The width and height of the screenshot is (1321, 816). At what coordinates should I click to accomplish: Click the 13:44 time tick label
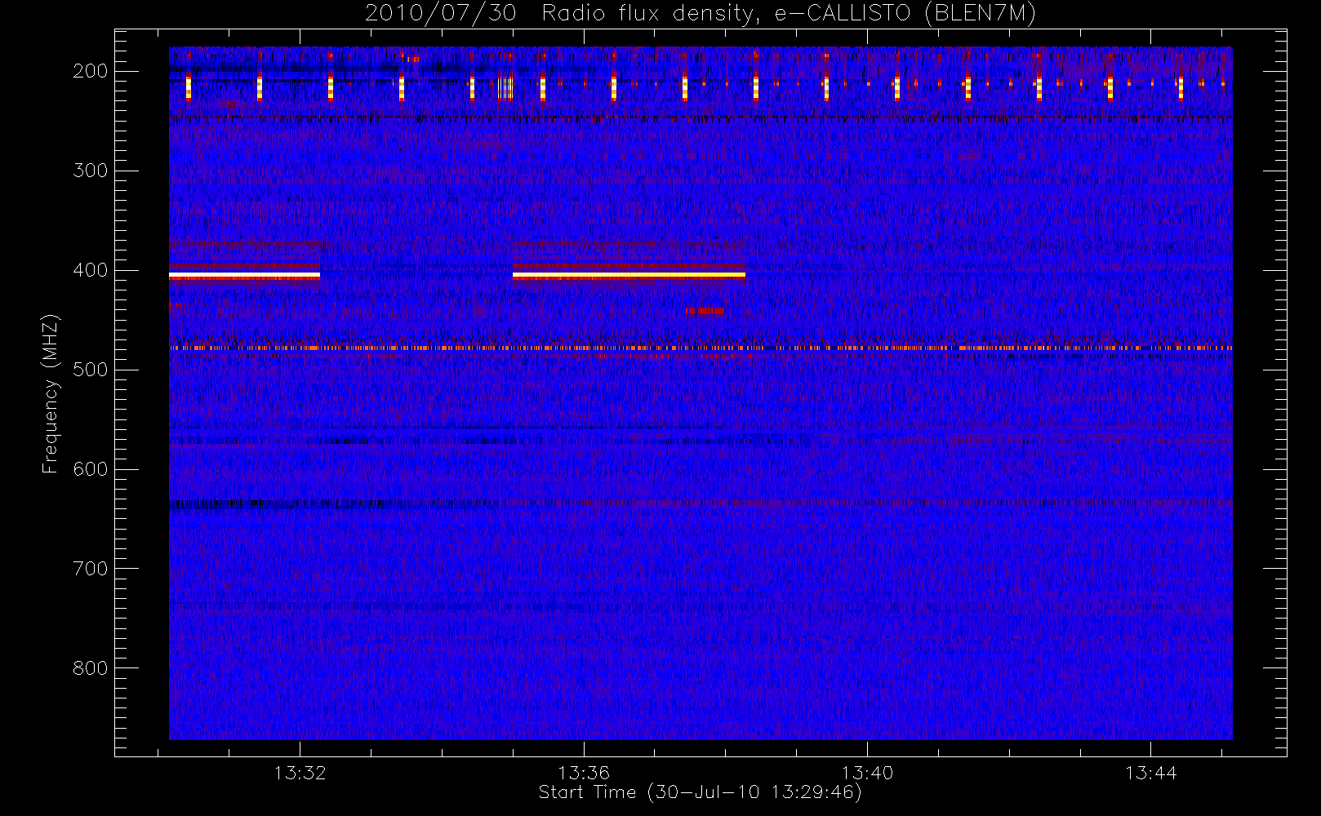click(x=1150, y=773)
